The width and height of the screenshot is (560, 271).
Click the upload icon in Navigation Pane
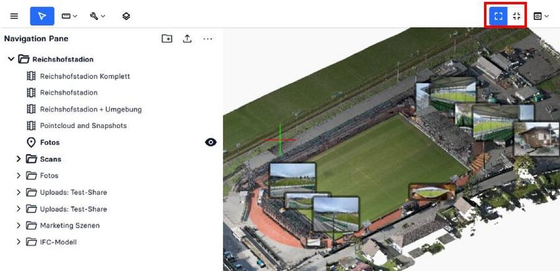pyautogui.click(x=188, y=39)
